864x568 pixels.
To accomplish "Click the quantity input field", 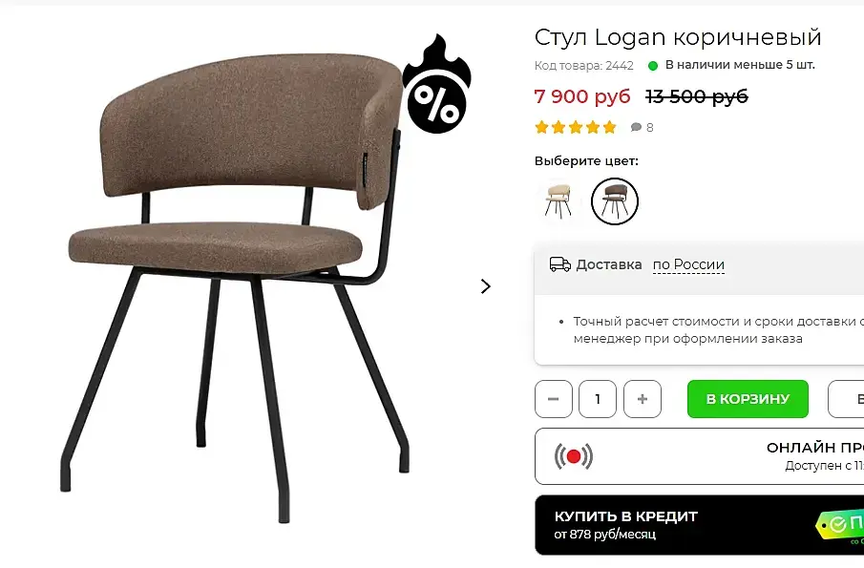I will tap(598, 399).
